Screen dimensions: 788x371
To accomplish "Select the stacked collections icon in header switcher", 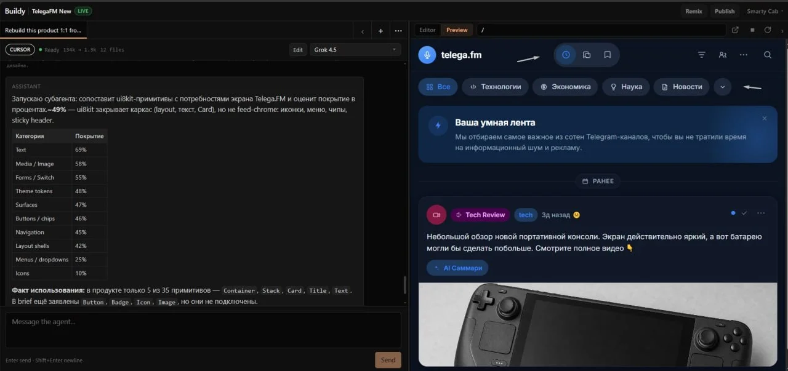I will (x=587, y=55).
